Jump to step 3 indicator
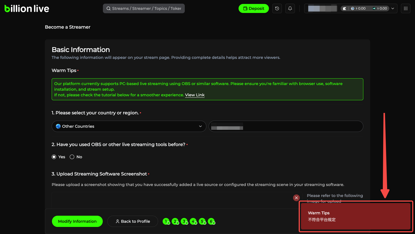Screen dimensions: 415x234 click(184, 221)
